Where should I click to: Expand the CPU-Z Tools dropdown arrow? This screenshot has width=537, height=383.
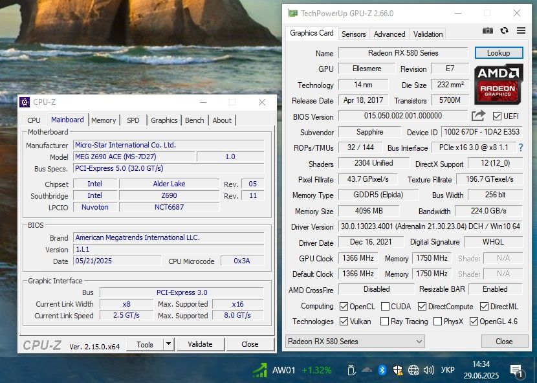(168, 344)
